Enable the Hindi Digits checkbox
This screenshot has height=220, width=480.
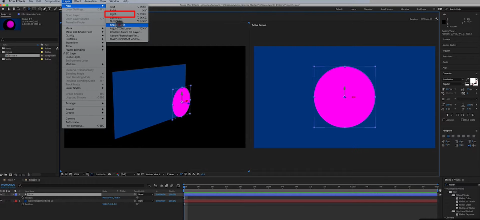pyautogui.click(x=462, y=120)
